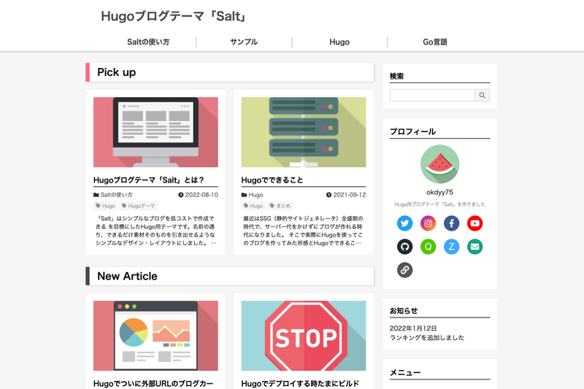This screenshot has height=389, width=584.
Task: Click the notice ランキングを追加しました
Action: click(x=427, y=338)
